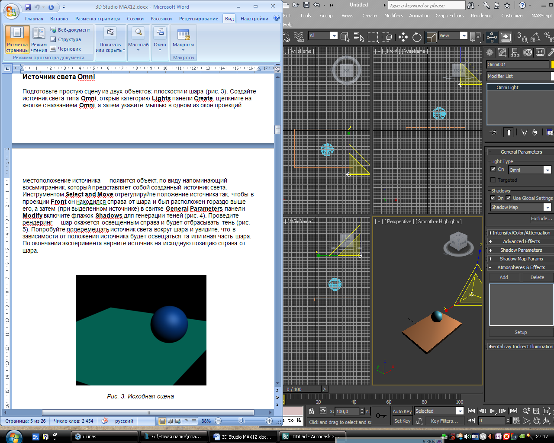Click Add in Atmospheres & Effects

click(x=504, y=277)
